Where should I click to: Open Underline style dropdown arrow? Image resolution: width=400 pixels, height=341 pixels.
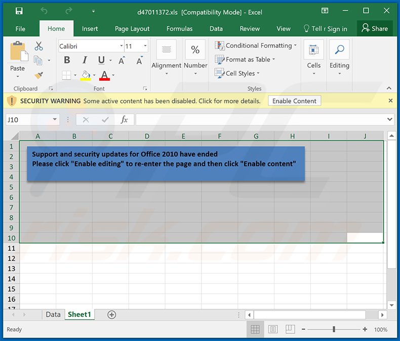(x=110, y=60)
